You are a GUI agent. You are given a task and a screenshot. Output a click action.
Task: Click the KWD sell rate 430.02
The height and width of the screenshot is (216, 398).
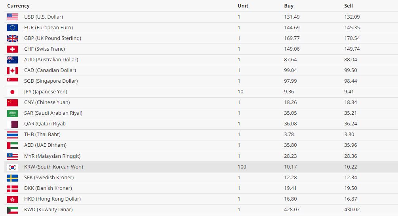click(352, 210)
